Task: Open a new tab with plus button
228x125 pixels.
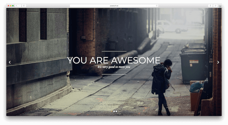Action: coord(220,6)
